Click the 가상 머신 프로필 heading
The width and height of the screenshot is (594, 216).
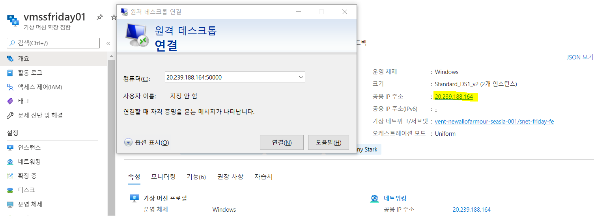165,198
